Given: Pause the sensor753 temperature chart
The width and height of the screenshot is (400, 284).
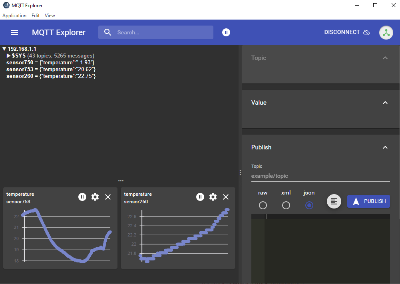Looking at the screenshot, I should tap(82, 197).
